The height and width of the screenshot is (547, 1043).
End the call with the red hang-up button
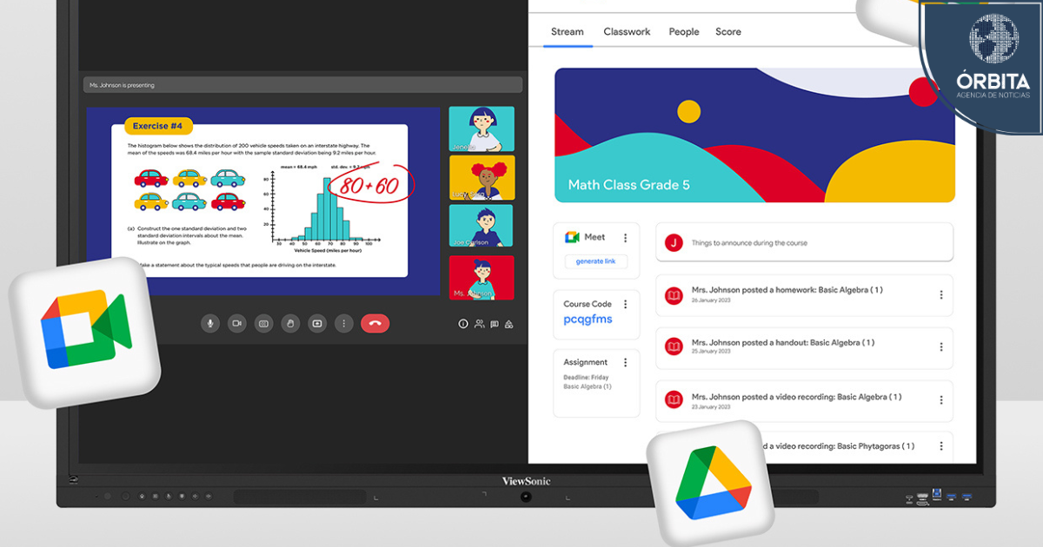[375, 324]
